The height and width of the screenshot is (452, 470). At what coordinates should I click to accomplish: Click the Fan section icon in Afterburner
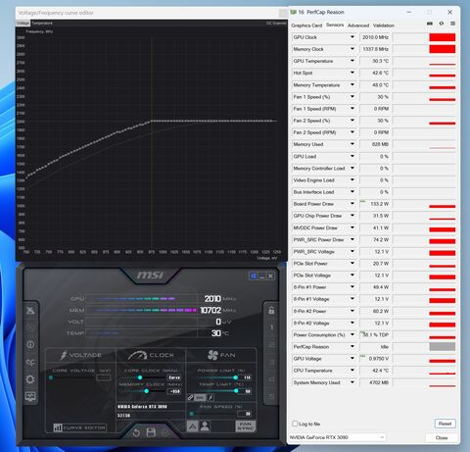(x=212, y=355)
